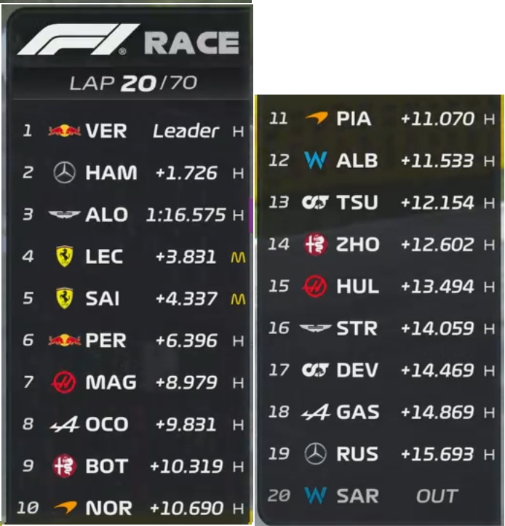This screenshot has height=526, width=505.
Task: Click the yellow M tyre indicator for LEC
Action: 238,258
